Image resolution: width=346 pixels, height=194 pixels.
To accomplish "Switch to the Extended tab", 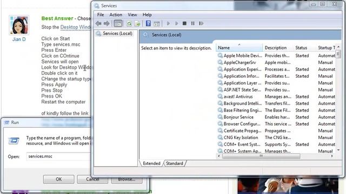I will (151, 163).
